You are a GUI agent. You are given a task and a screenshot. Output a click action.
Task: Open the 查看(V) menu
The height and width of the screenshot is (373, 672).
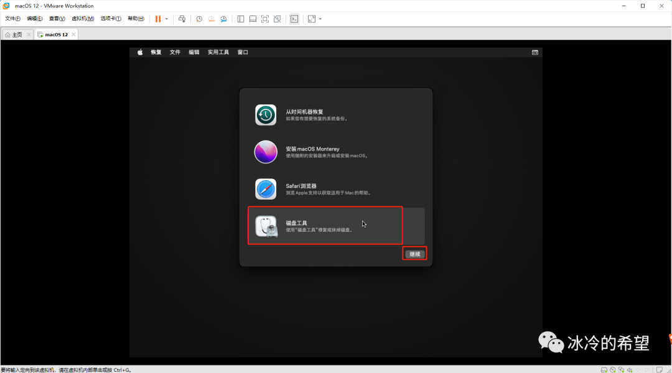tap(57, 19)
